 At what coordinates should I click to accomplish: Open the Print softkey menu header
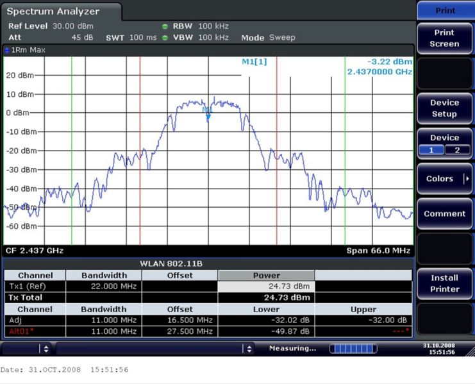pos(445,11)
